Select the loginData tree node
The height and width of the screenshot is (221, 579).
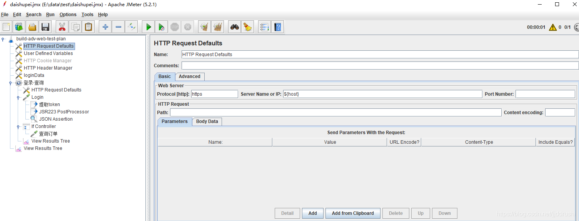coord(34,75)
